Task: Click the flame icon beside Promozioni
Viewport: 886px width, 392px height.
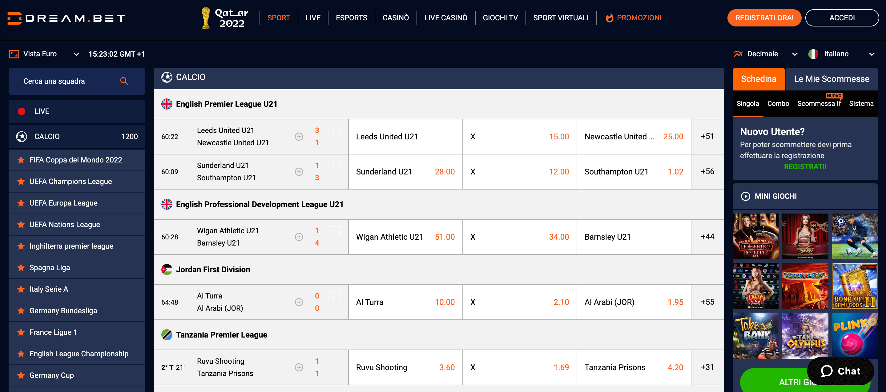Action: click(x=610, y=18)
